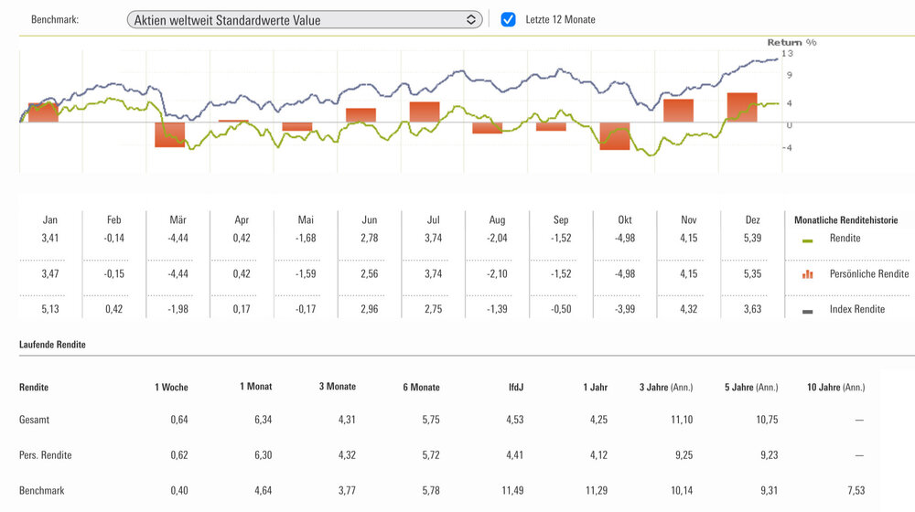The height and width of the screenshot is (512, 915).
Task: Click the Benchmark dropdown up-down arrows
Action: click(471, 19)
